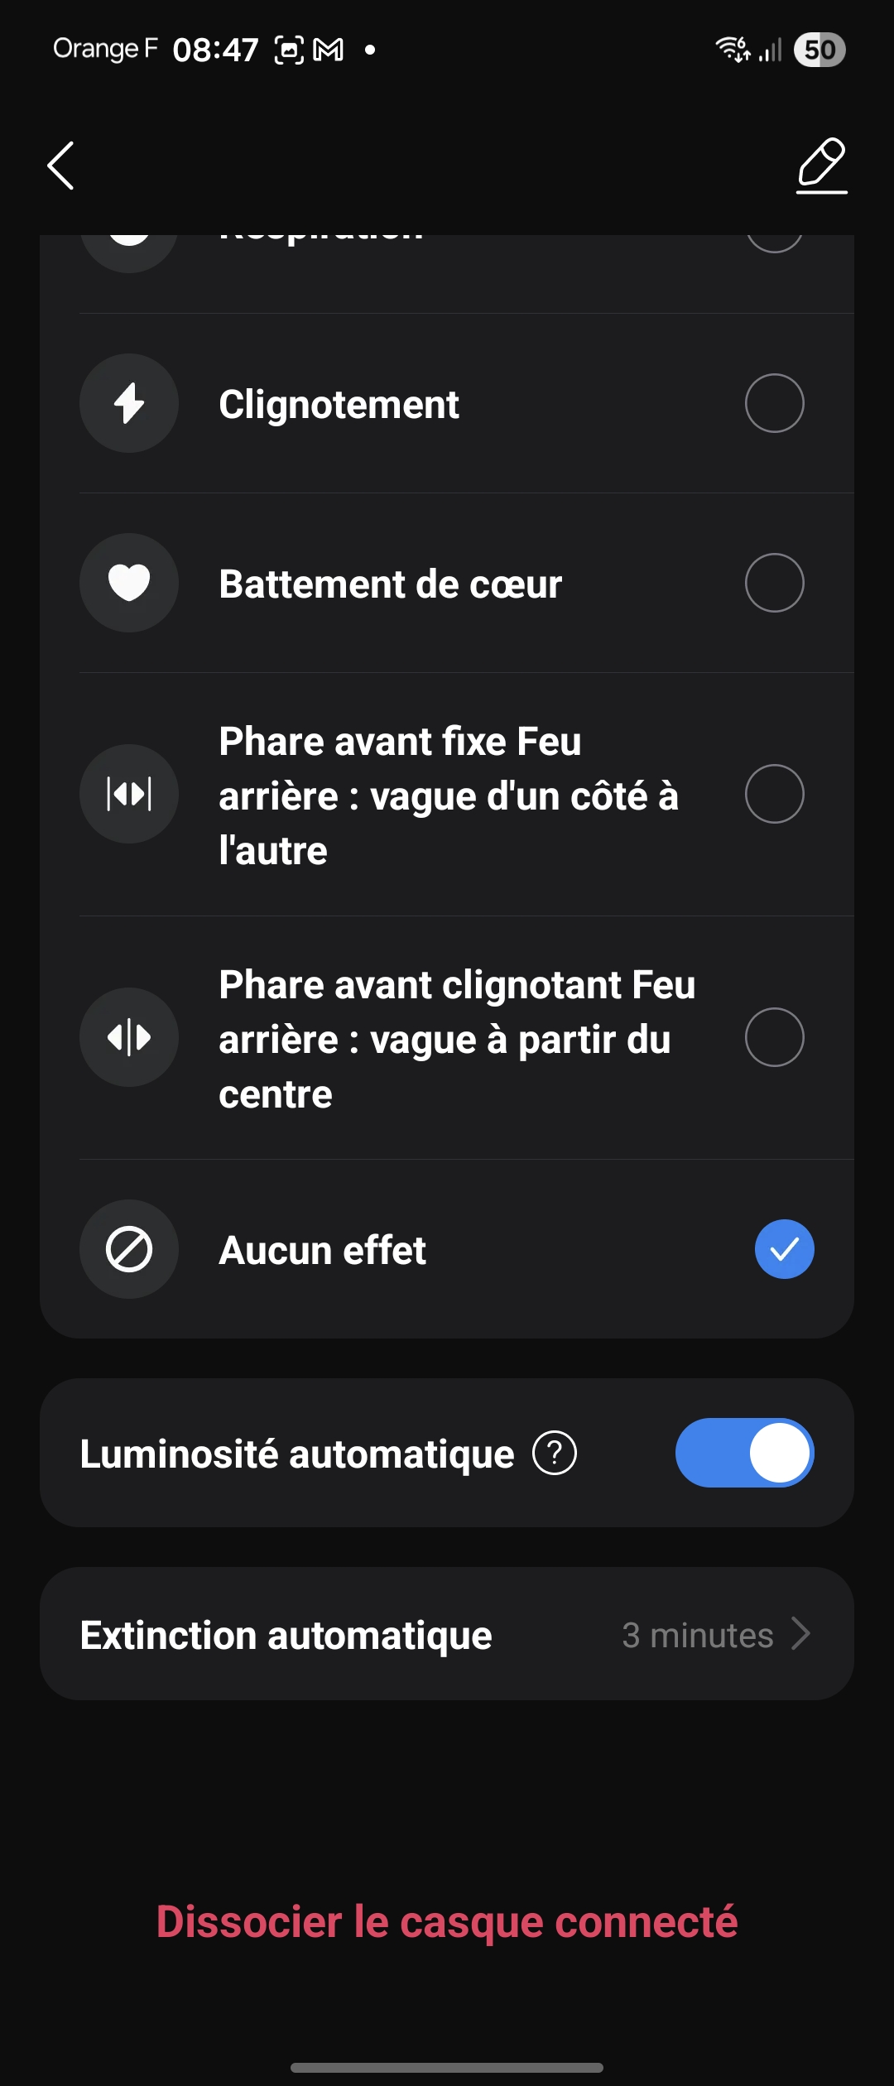Tap the checked Aucun effet checkmark
894x2086 pixels.
pyautogui.click(x=784, y=1249)
